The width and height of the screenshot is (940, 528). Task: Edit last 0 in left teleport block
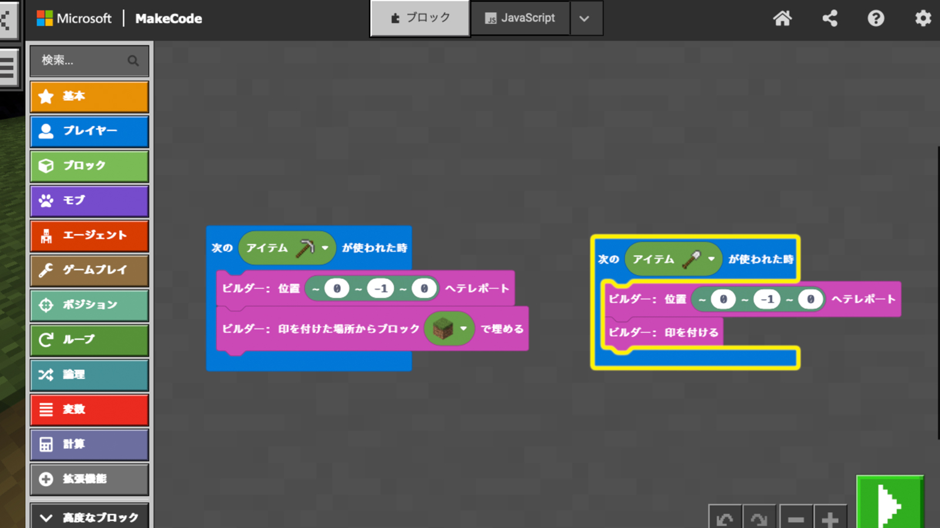[424, 288]
